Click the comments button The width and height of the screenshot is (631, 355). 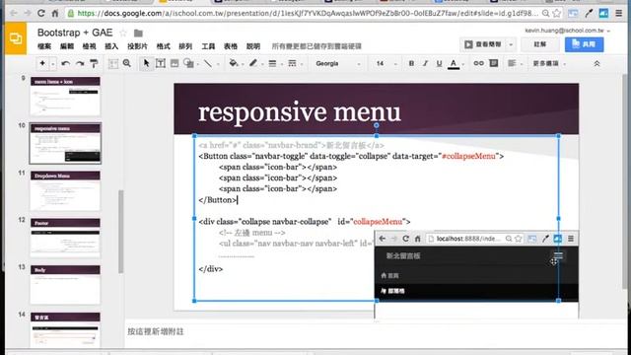point(540,44)
